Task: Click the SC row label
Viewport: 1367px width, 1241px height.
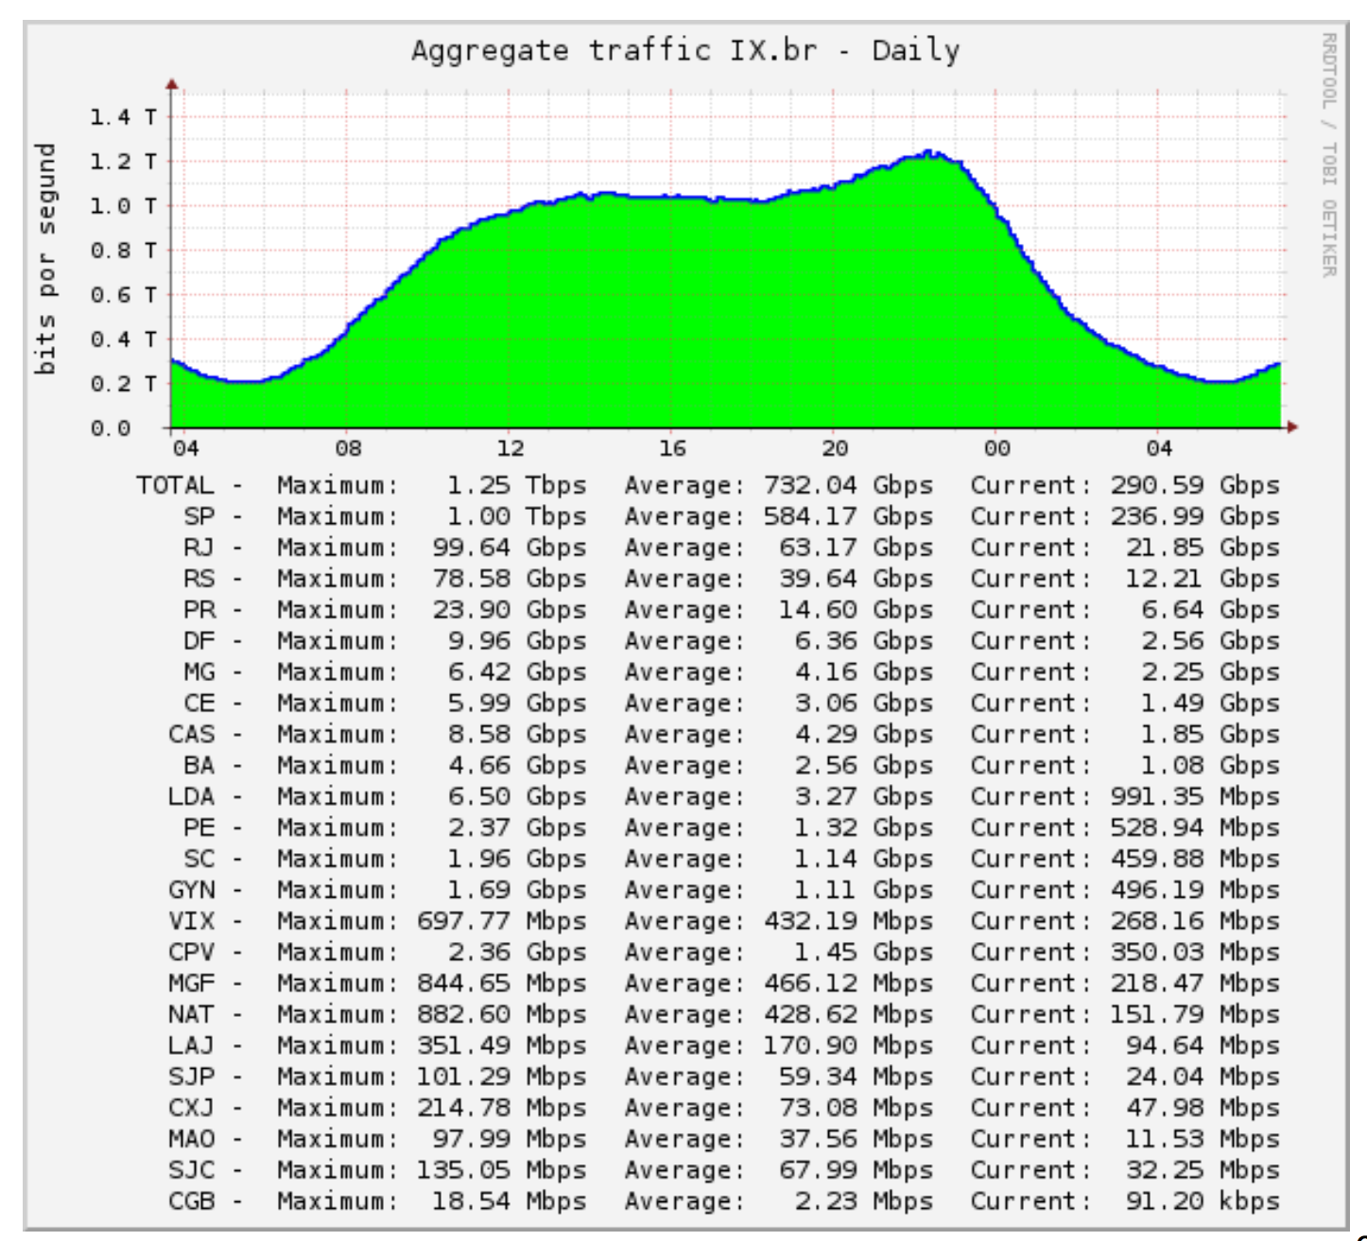Action: click(199, 859)
